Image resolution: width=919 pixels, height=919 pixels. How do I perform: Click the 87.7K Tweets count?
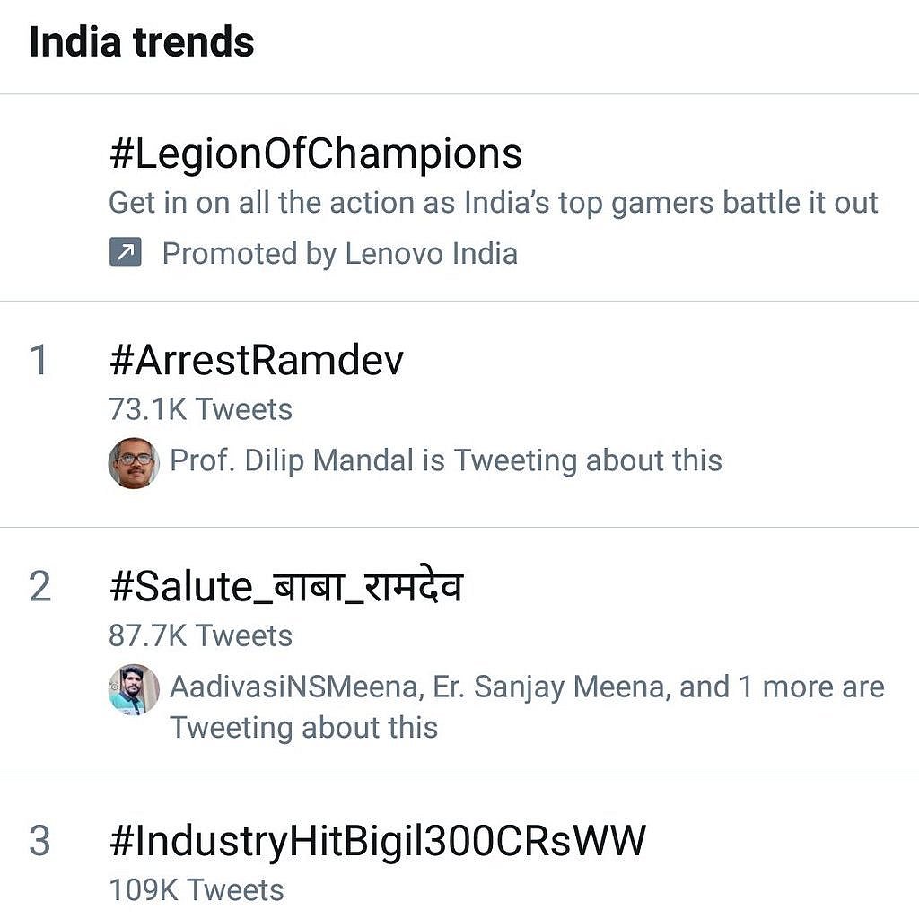pos(200,636)
